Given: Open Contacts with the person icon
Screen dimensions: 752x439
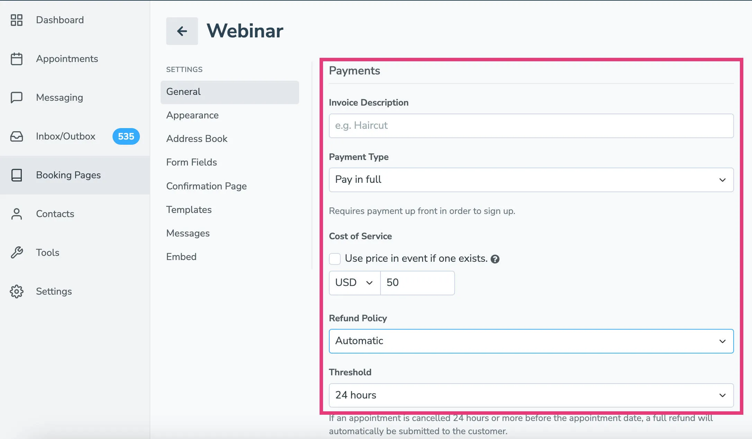Looking at the screenshot, I should (x=17, y=214).
